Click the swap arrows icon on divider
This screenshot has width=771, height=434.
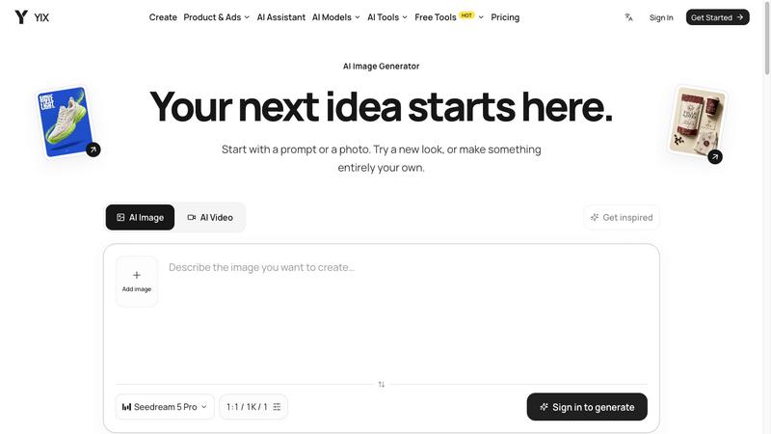[381, 384]
